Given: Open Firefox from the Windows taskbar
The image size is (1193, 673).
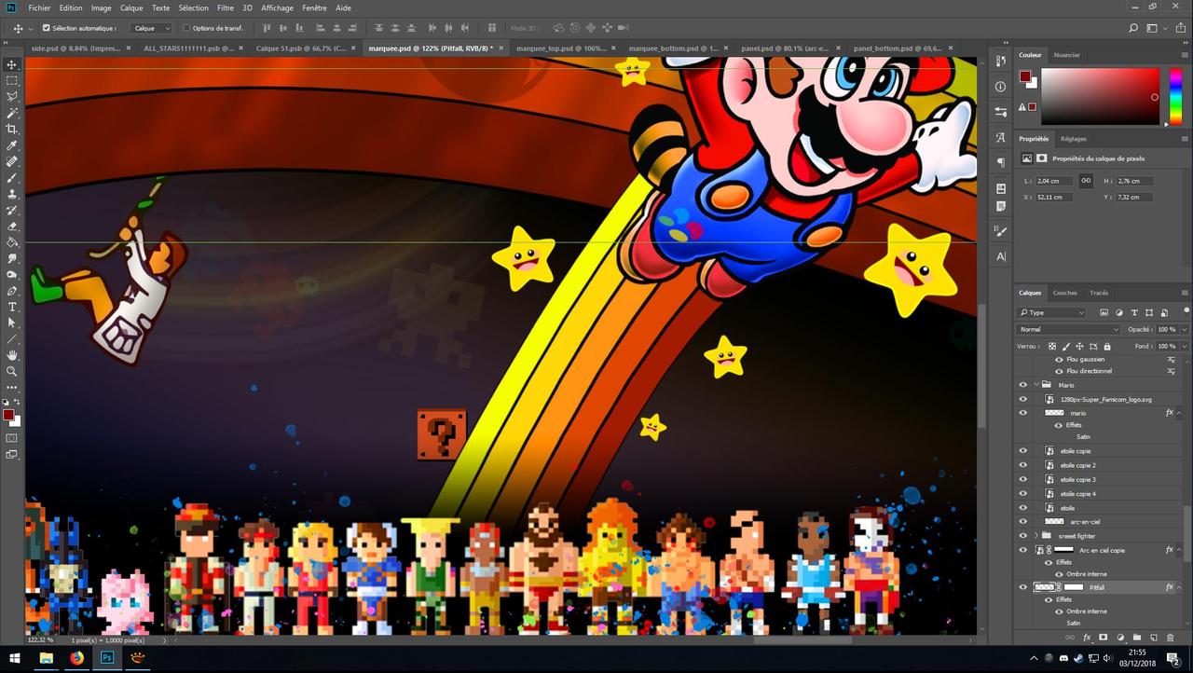Looking at the screenshot, I should coord(76,657).
